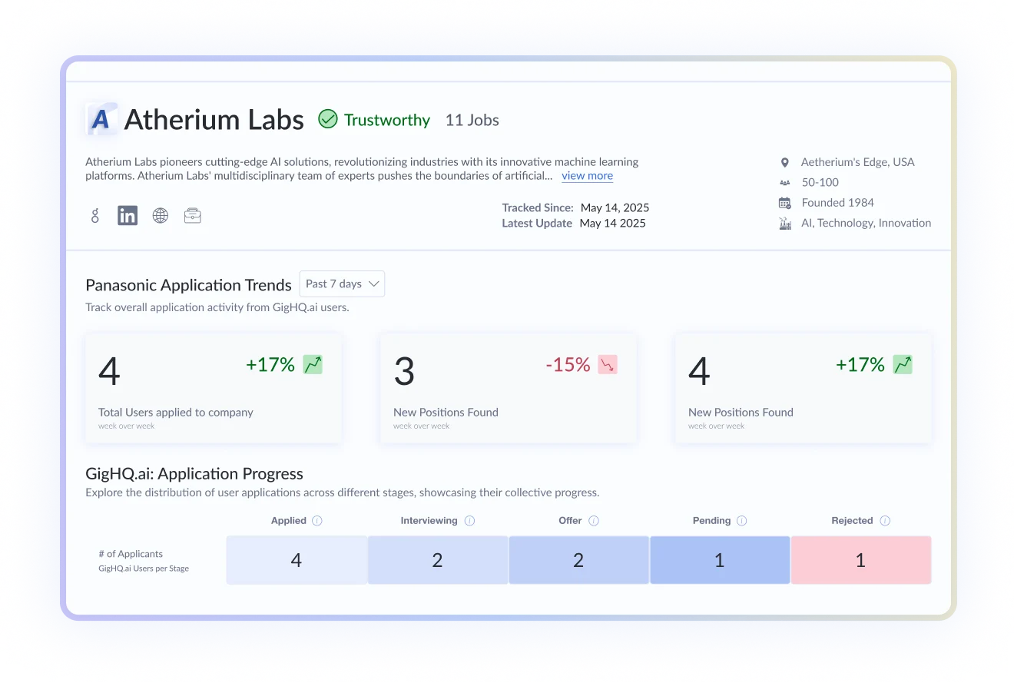
Task: Click the Aetherium's Edge, USA location text
Action: 858,162
